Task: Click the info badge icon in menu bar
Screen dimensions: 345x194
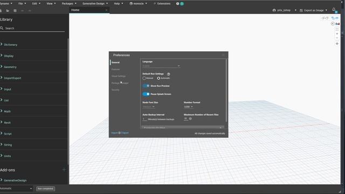Action: click(177, 4)
